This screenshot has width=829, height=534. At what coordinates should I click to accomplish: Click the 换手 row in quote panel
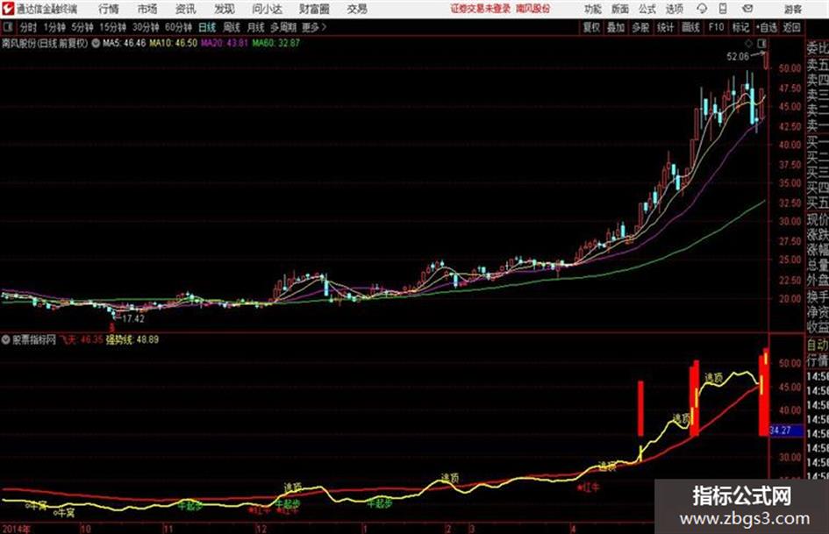coord(818,296)
